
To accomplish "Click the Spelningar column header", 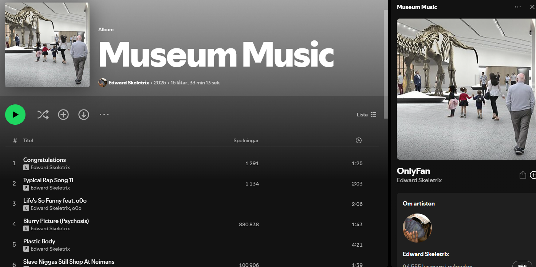I will coord(246,140).
